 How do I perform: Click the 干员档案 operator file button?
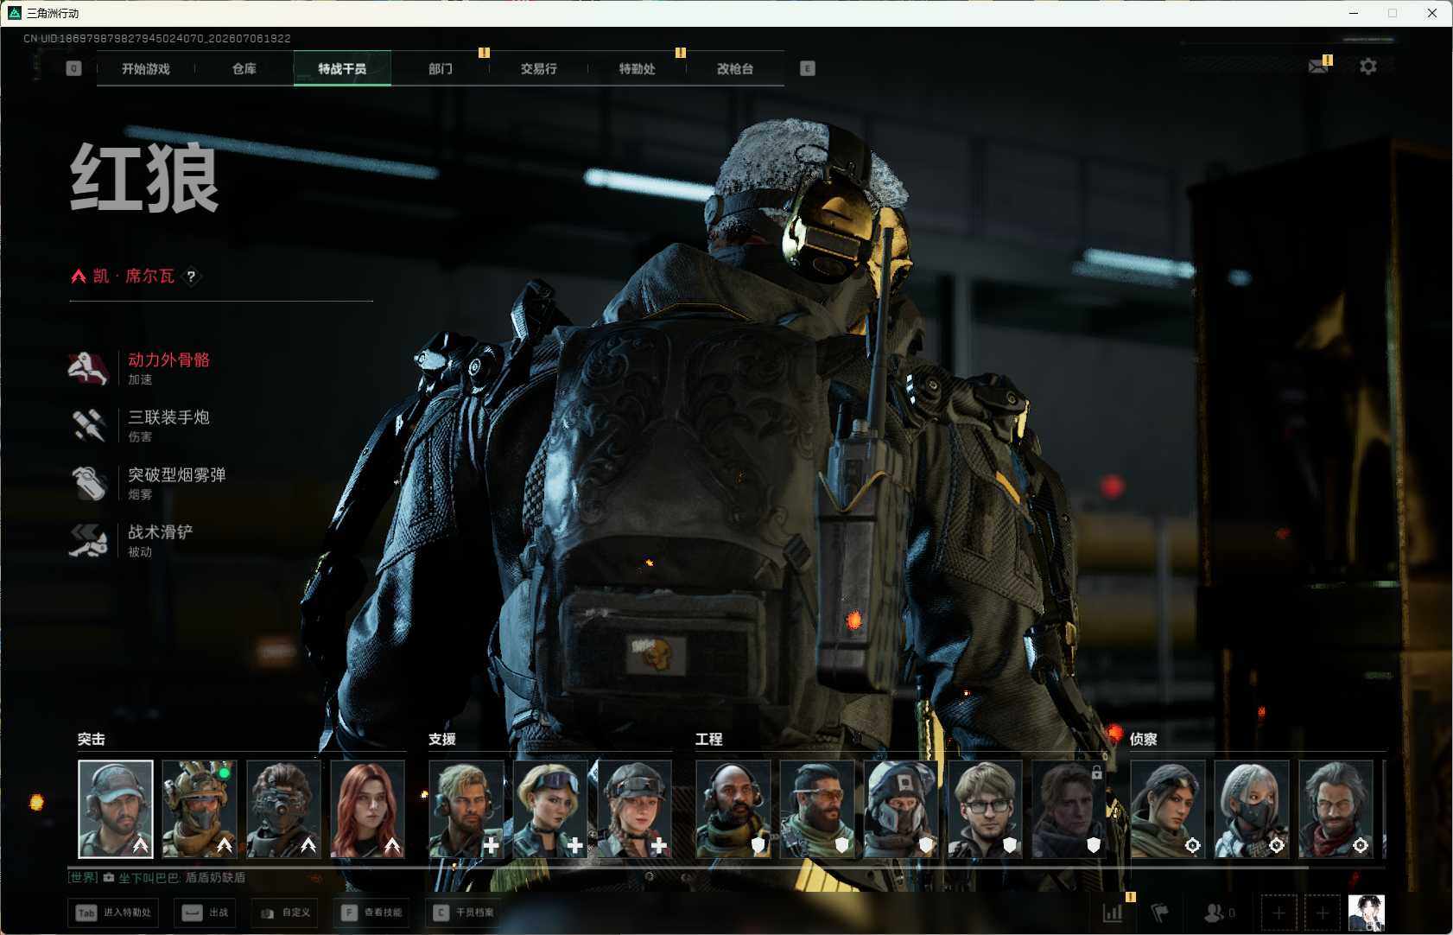464,913
